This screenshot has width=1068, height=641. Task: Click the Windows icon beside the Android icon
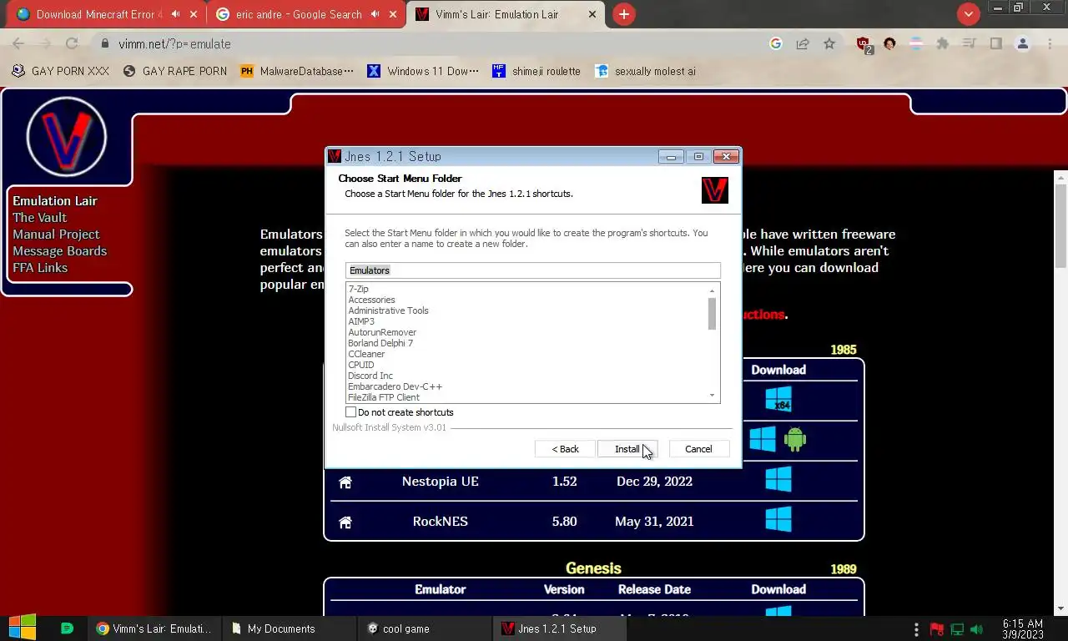tap(763, 439)
